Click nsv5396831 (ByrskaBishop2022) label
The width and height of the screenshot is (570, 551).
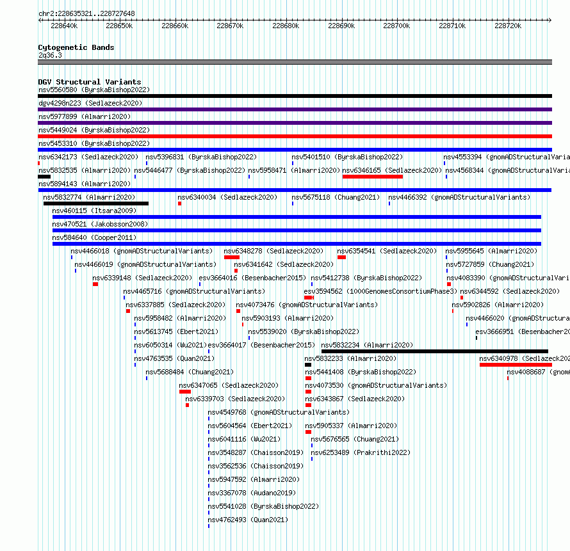click(x=201, y=157)
